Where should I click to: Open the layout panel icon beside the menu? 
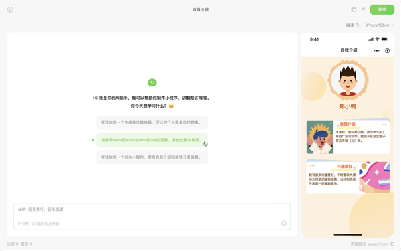point(354,10)
